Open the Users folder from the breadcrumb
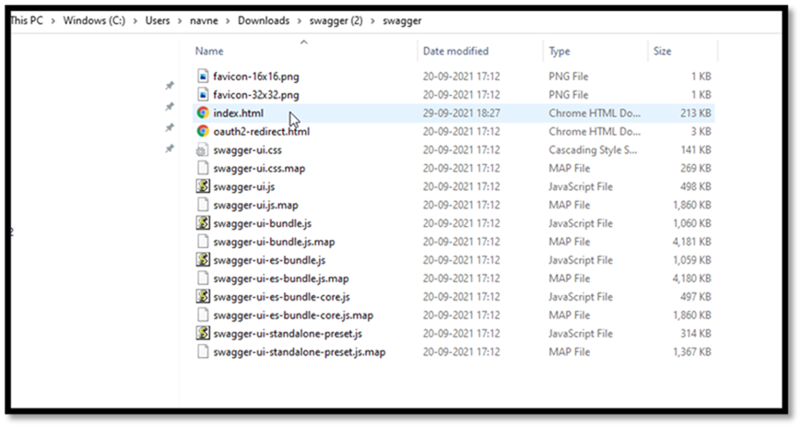The width and height of the screenshot is (801, 427). [x=158, y=20]
